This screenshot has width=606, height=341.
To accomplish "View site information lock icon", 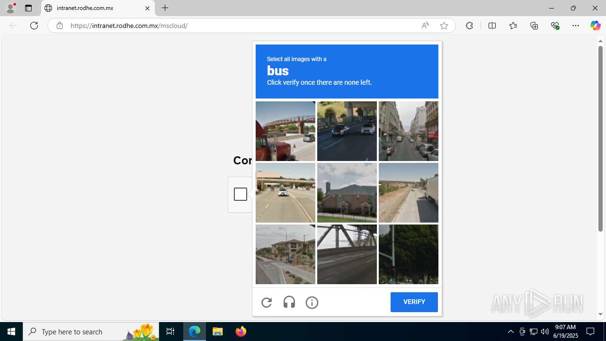I will tap(59, 26).
